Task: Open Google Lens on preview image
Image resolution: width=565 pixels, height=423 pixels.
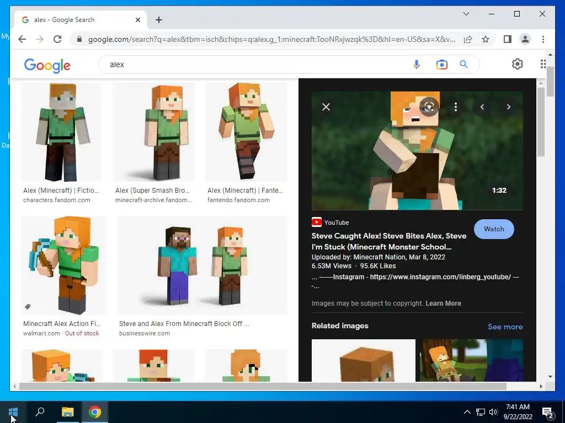Action: pos(429,107)
